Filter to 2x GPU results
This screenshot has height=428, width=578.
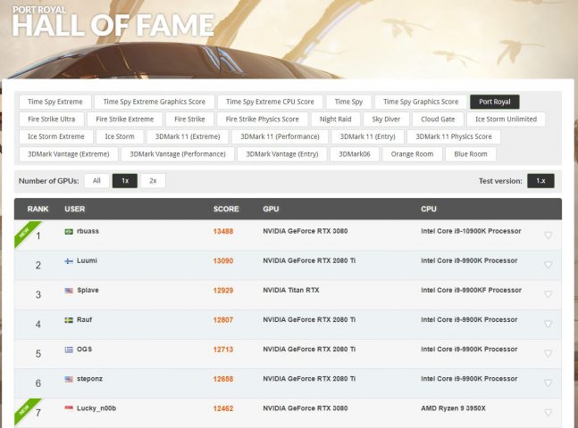[x=153, y=181]
